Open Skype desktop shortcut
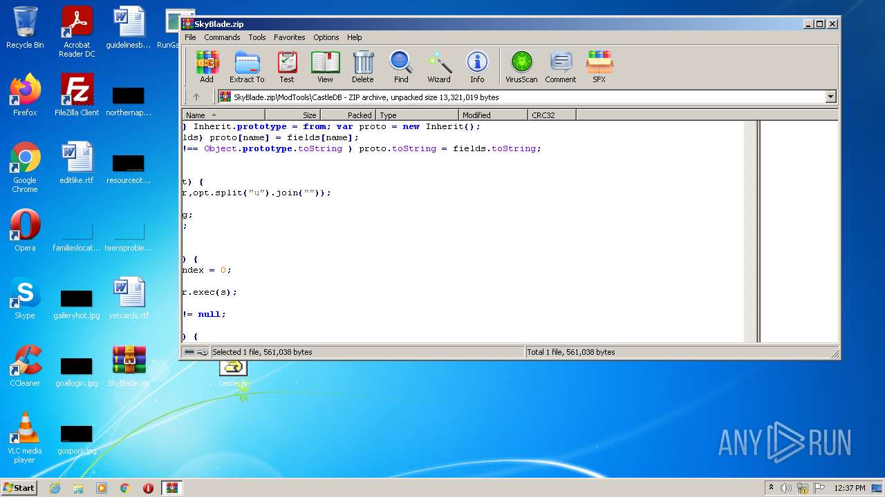Image resolution: width=885 pixels, height=497 pixels. tap(25, 298)
